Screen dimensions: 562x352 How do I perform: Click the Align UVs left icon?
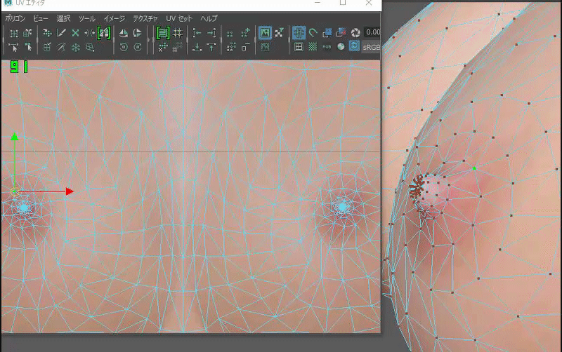click(x=197, y=33)
